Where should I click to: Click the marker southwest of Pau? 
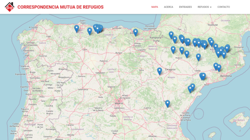click(171, 35)
